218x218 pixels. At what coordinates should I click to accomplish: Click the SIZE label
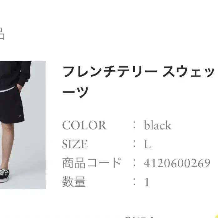75,144
